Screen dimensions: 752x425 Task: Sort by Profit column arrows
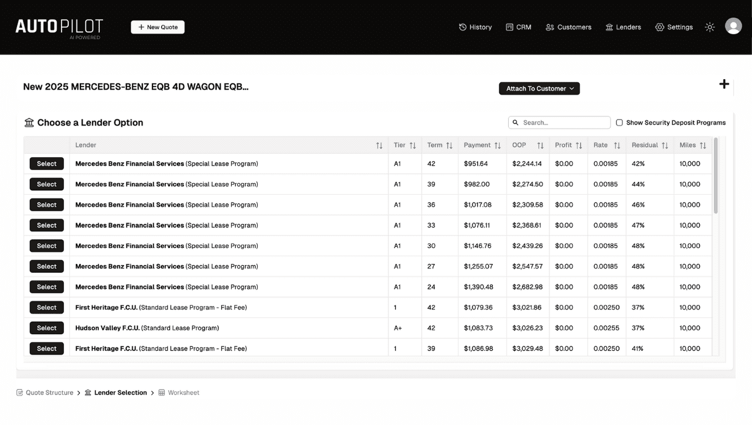(579, 146)
